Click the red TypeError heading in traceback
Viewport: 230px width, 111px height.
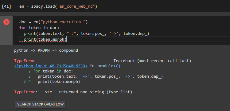(x=25, y=61)
